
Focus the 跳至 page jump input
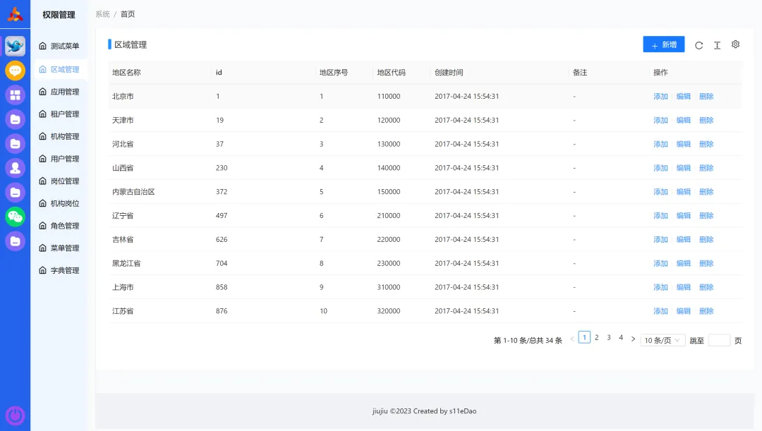719,340
